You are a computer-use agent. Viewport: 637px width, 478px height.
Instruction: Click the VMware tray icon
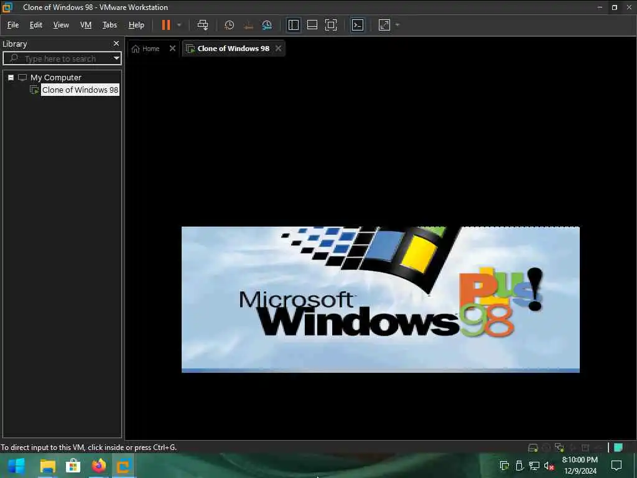click(504, 466)
